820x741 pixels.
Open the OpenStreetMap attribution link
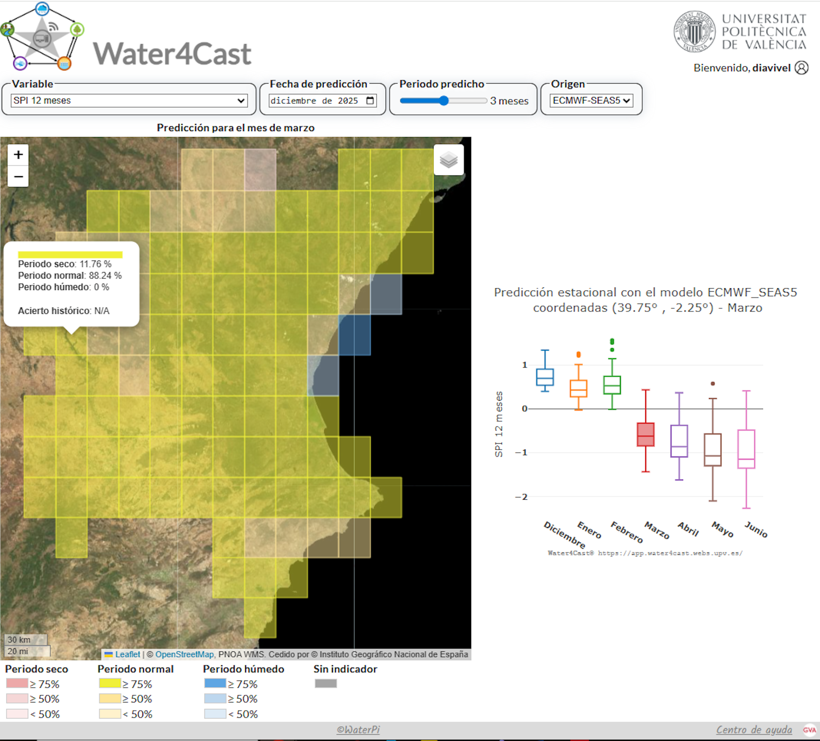184,654
